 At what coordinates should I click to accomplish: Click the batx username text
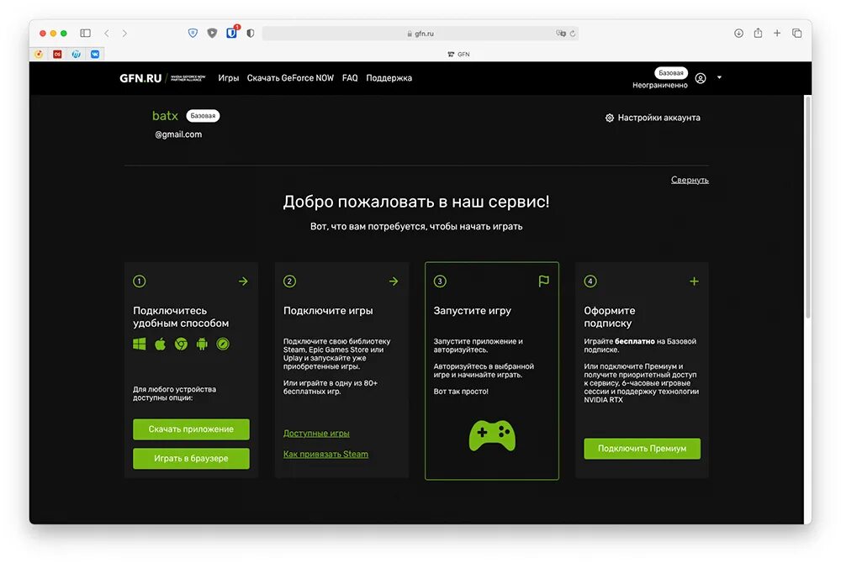[165, 116]
